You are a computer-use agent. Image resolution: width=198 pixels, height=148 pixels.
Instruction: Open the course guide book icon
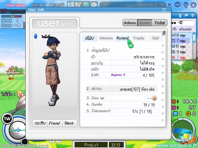pos(71,4)
